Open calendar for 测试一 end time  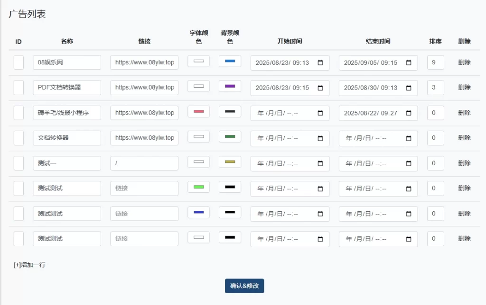tap(409, 163)
